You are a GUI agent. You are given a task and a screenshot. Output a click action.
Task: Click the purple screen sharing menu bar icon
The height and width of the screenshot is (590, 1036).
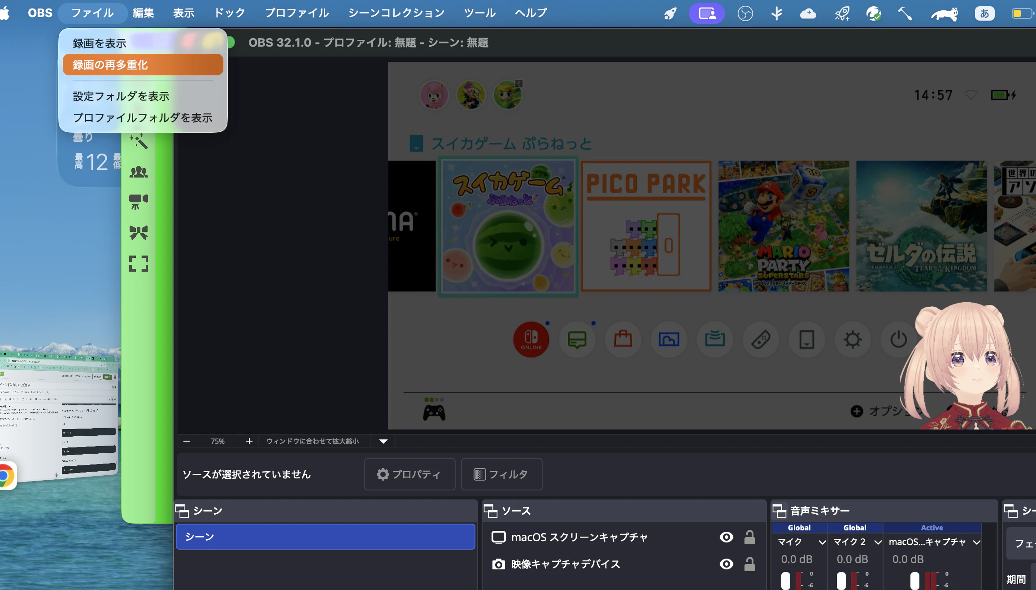click(x=707, y=13)
